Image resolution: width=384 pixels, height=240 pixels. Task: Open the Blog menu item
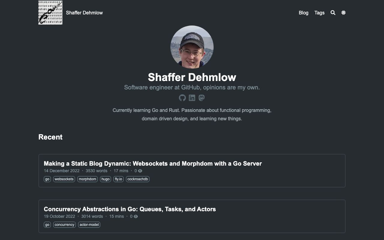(303, 13)
